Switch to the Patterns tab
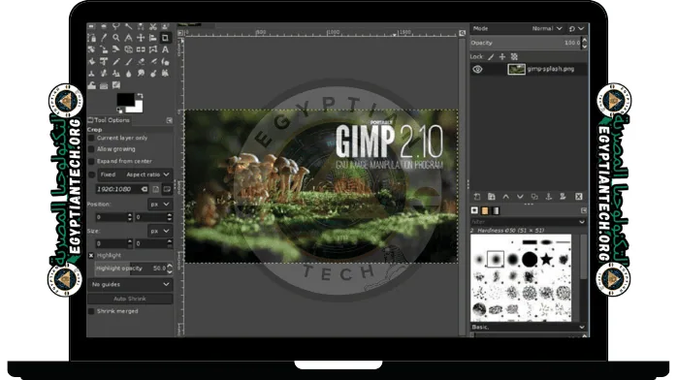 click(x=485, y=210)
